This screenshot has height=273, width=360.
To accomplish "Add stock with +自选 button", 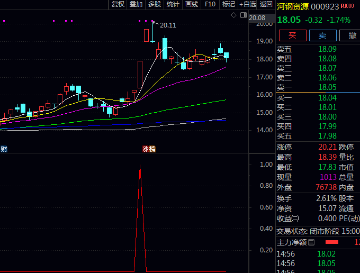I will pyautogui.click(x=247, y=4).
